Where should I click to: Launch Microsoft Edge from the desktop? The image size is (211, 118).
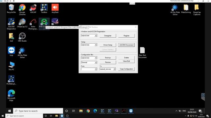pos(11,95)
